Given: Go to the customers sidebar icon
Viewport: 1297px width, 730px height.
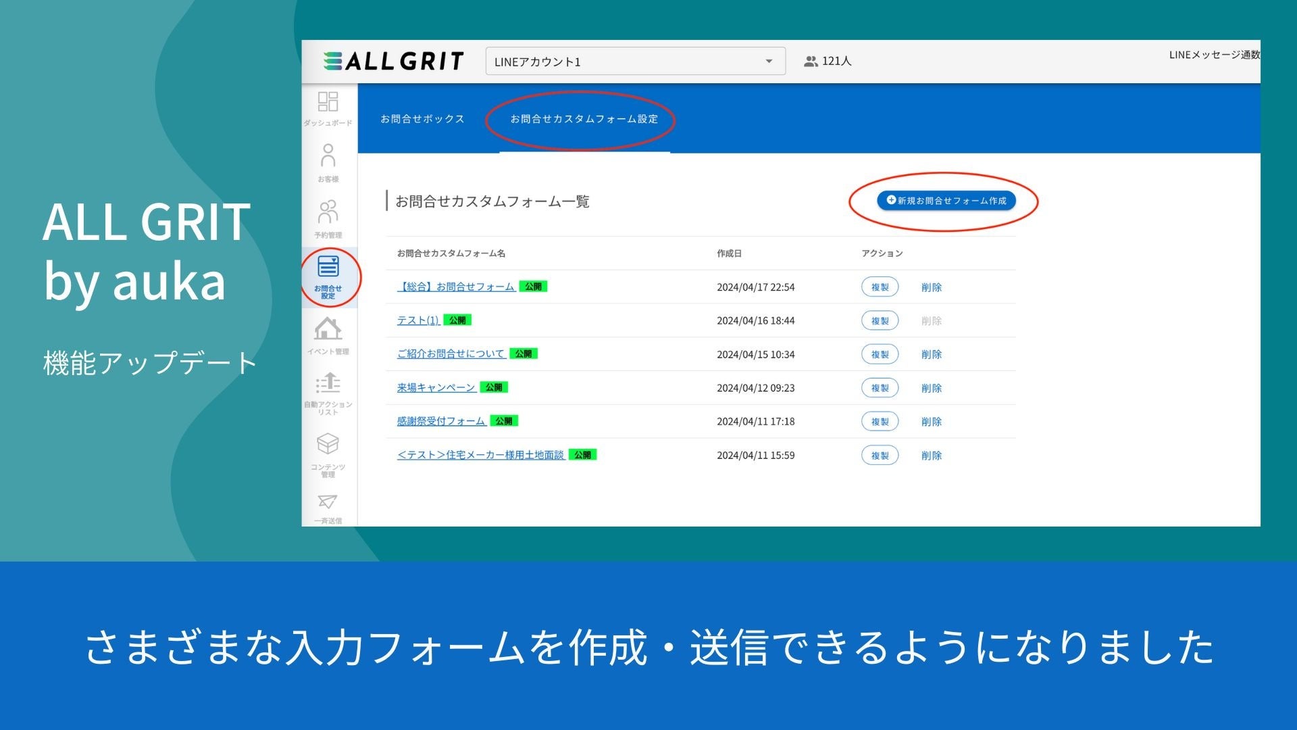Looking at the screenshot, I should [328, 157].
